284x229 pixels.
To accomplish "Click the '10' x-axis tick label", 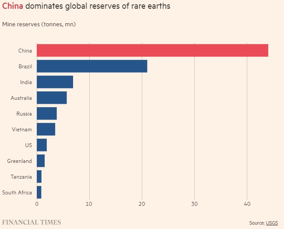I will [89, 204].
